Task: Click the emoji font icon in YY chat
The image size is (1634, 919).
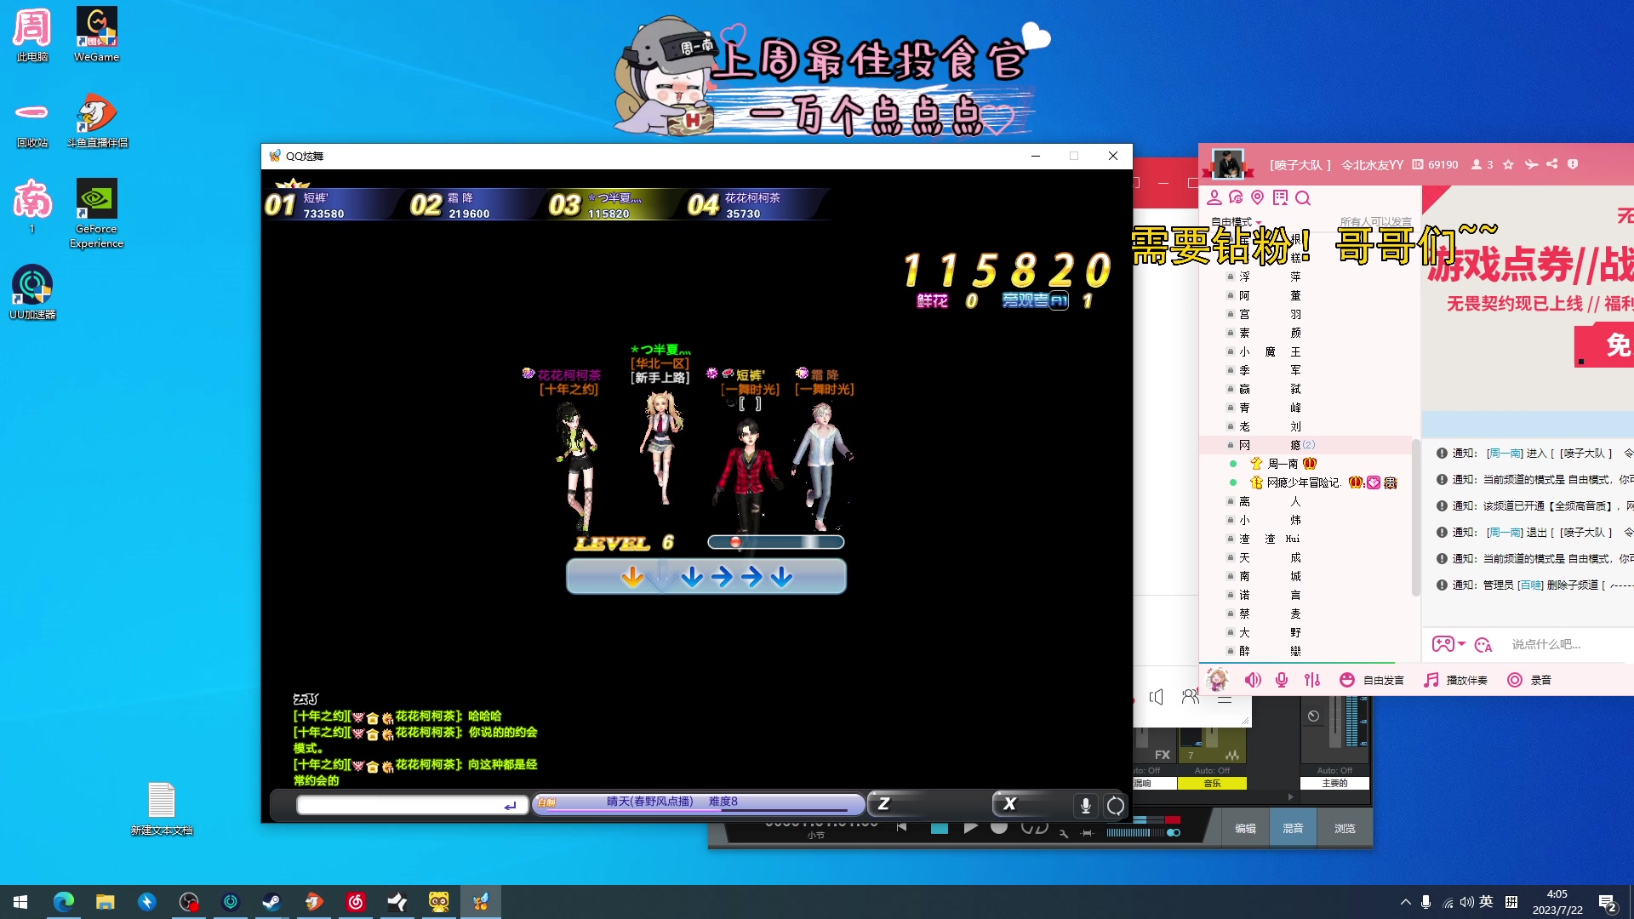Action: tap(1483, 645)
